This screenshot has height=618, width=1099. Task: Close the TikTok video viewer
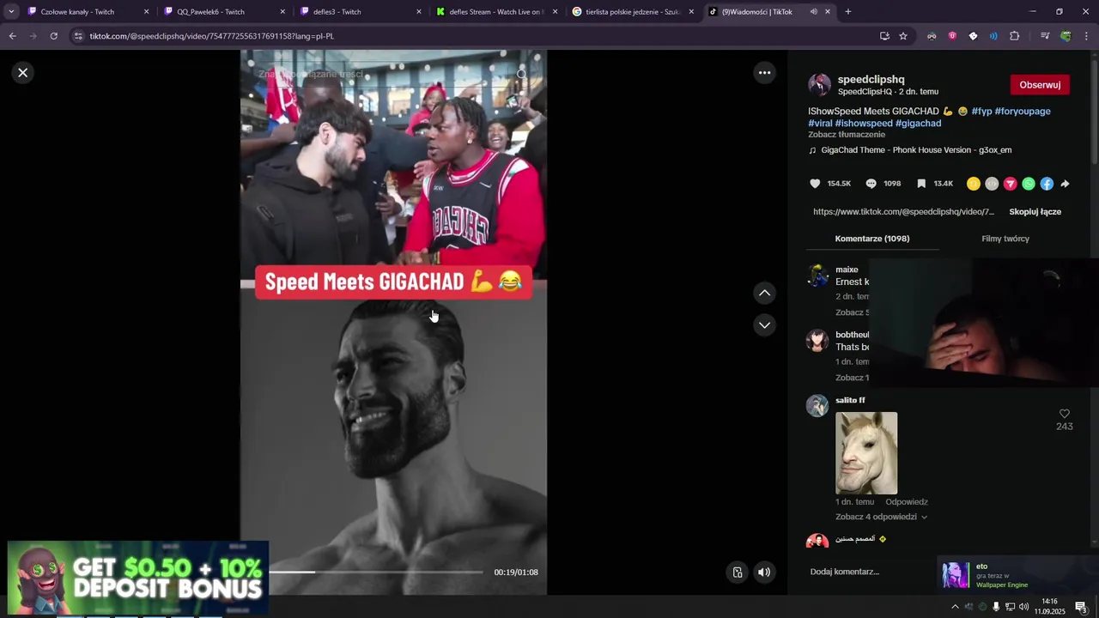23,73
